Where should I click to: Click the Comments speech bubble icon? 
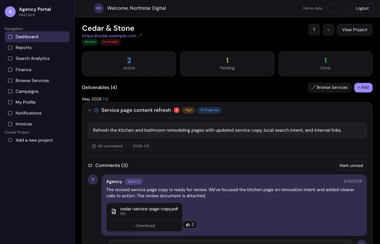[x=90, y=166]
